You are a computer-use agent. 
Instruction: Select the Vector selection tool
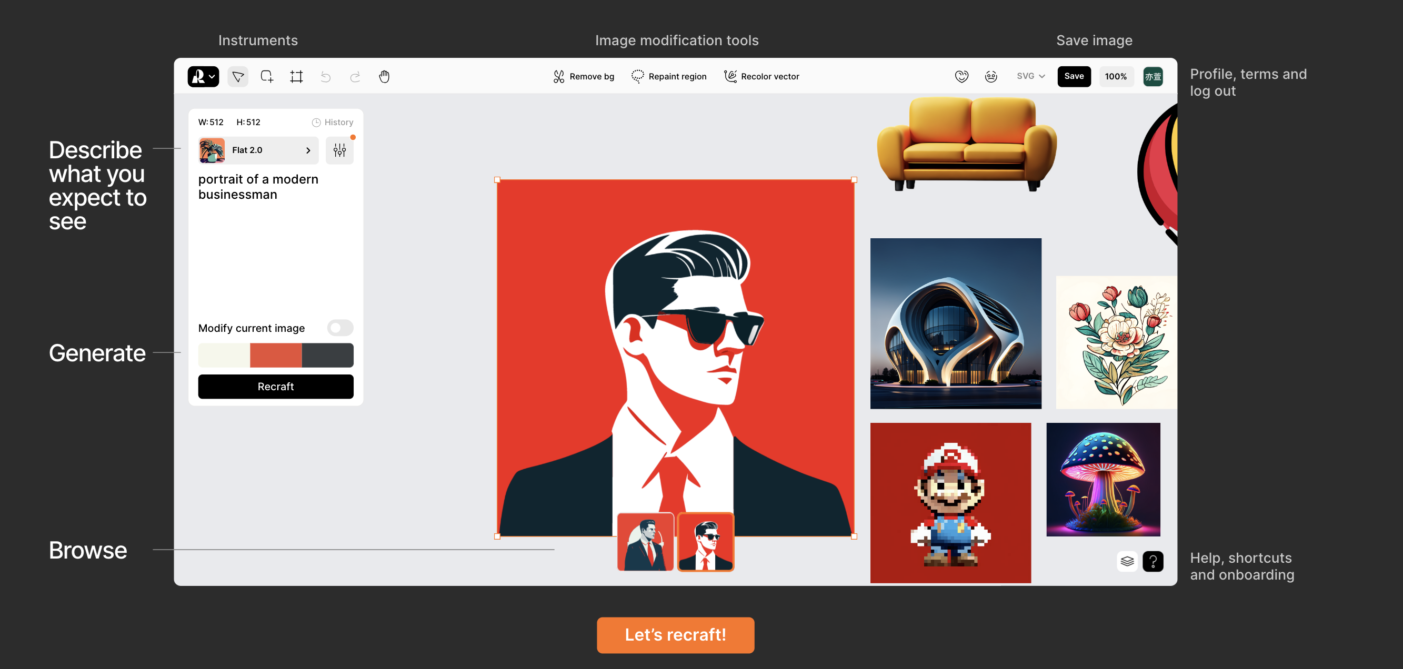point(237,76)
